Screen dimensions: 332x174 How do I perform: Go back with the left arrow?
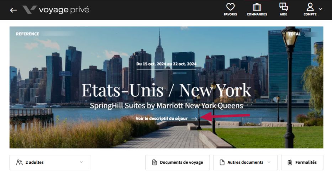13,10
